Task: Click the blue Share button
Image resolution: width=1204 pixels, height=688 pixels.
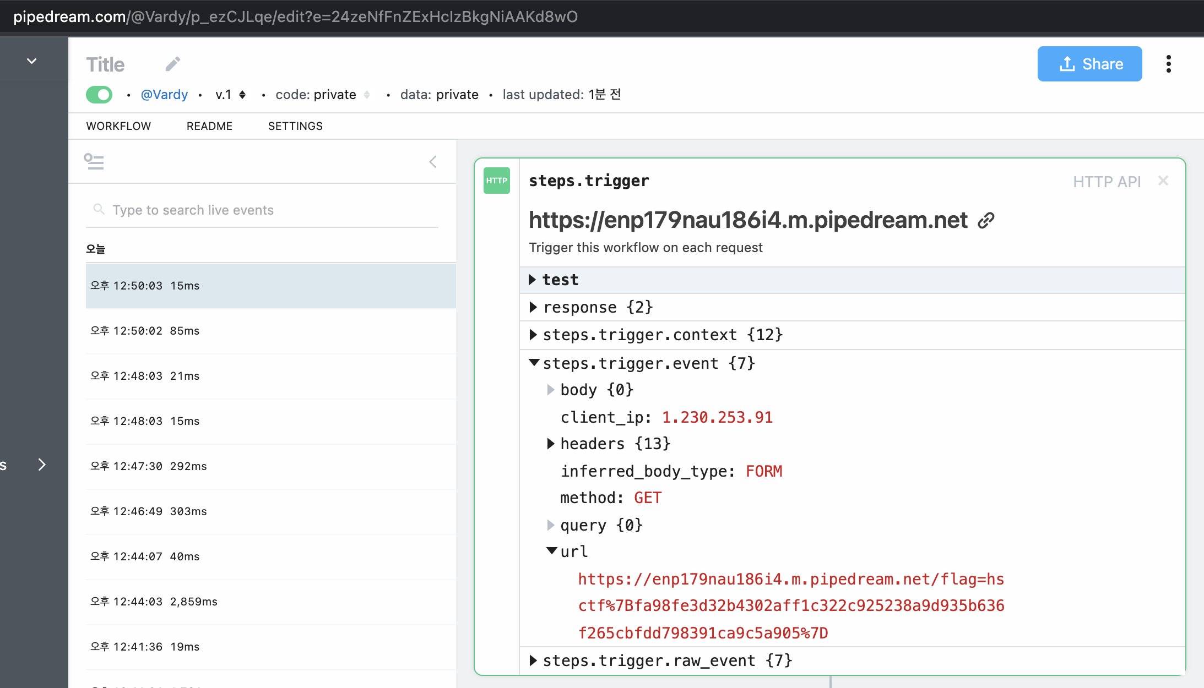Action: pyautogui.click(x=1089, y=64)
